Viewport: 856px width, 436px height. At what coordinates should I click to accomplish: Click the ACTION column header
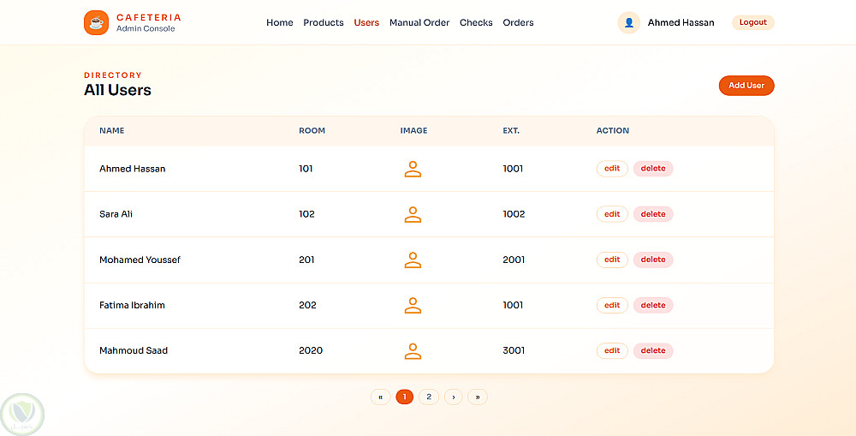pos(613,130)
